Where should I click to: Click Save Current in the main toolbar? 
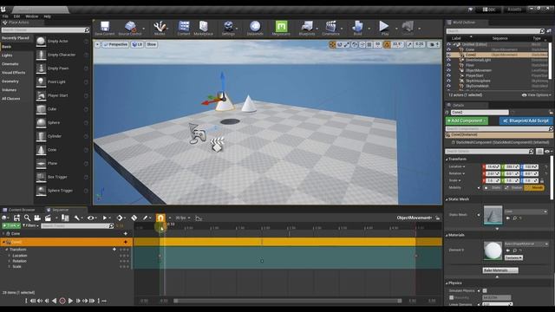tap(105, 29)
